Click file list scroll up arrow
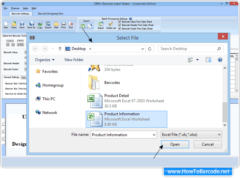This screenshot has width=240, height=178. point(225,68)
